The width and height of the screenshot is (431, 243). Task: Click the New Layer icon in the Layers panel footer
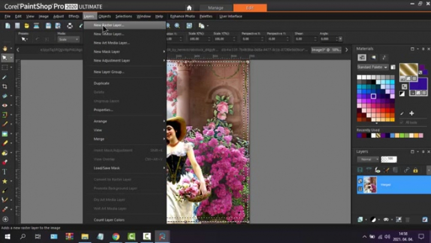pos(360,219)
